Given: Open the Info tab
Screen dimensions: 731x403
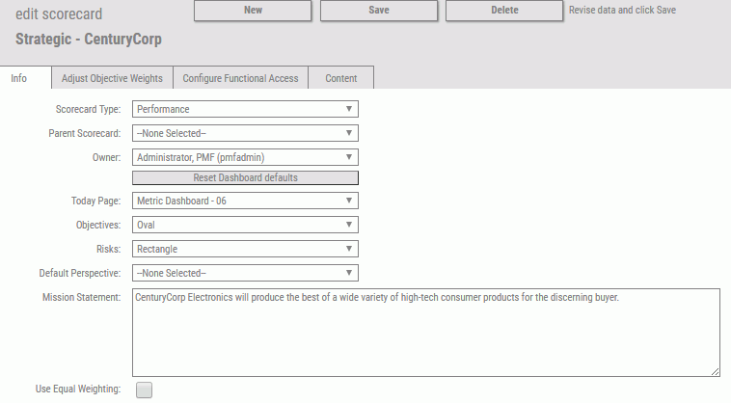Looking at the screenshot, I should pos(26,78).
